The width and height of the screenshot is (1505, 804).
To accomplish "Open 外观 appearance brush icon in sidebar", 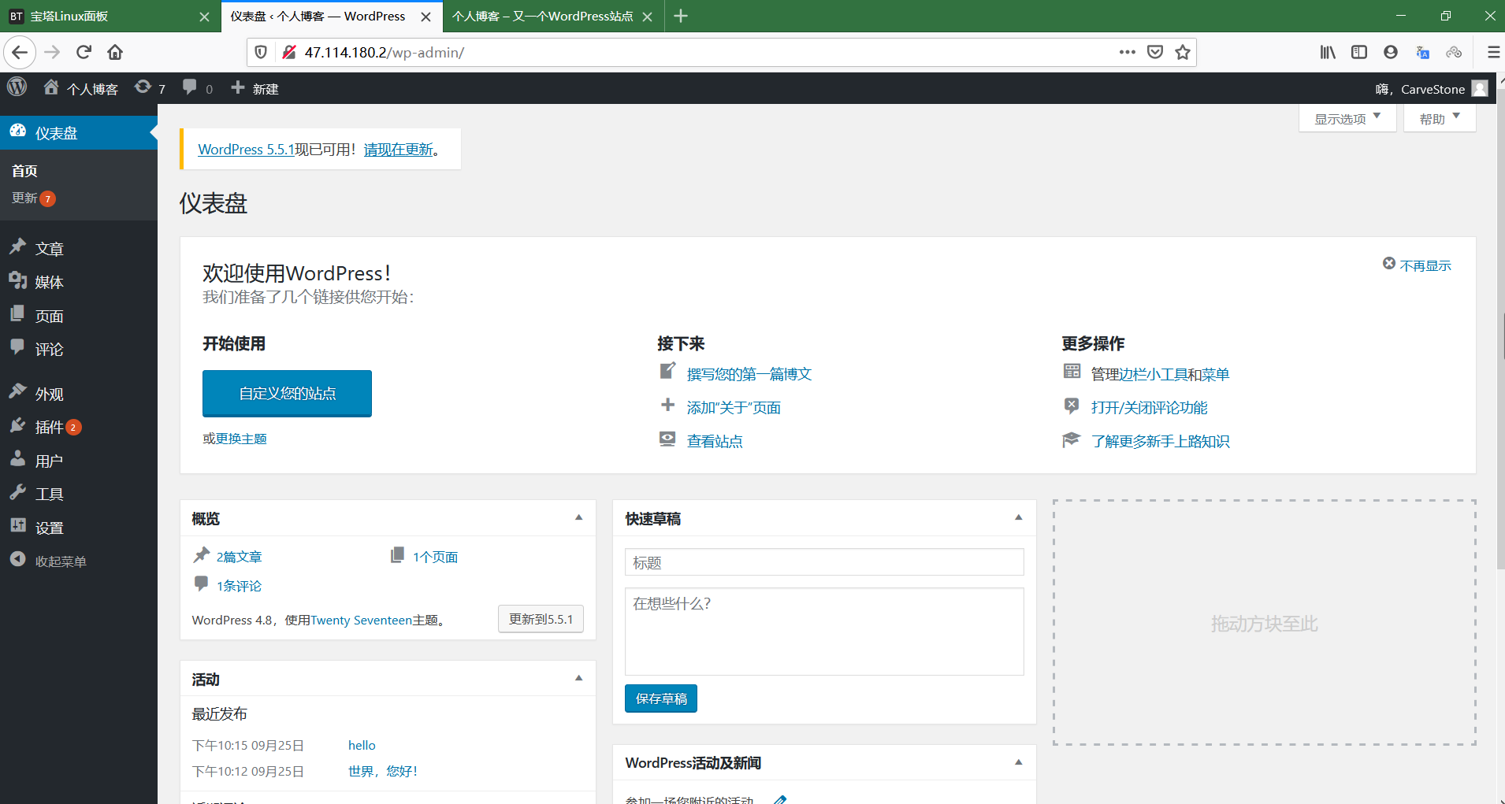I will point(18,392).
